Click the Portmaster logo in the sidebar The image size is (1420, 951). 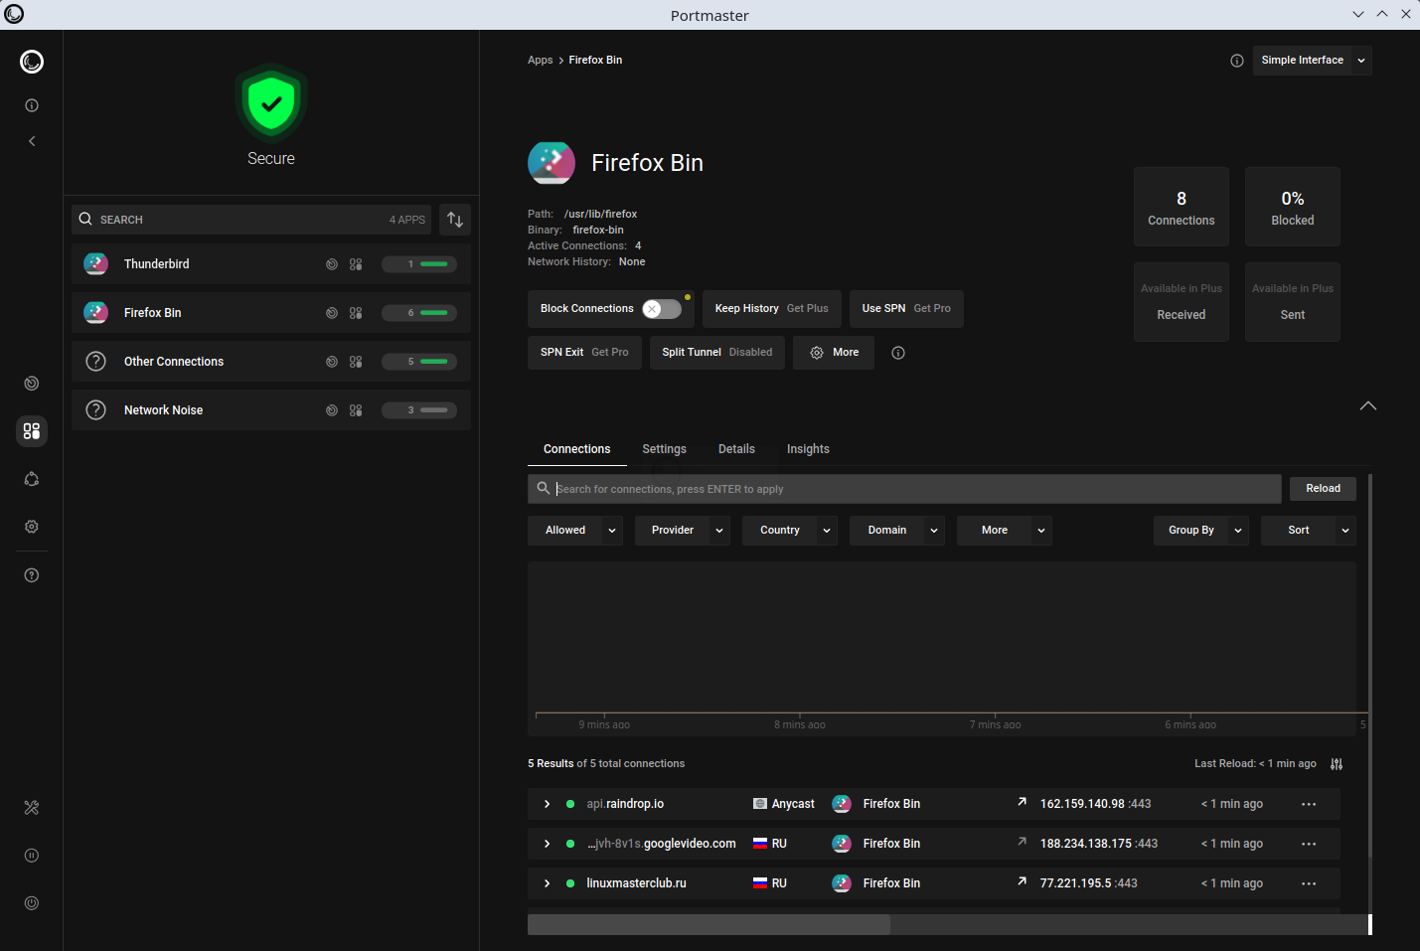pyautogui.click(x=32, y=62)
